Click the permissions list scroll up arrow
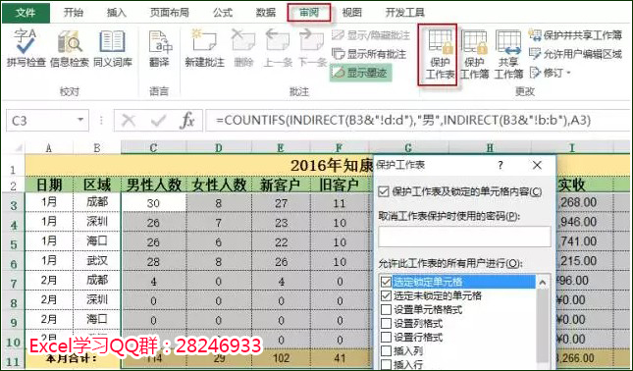633x371 pixels. click(543, 283)
